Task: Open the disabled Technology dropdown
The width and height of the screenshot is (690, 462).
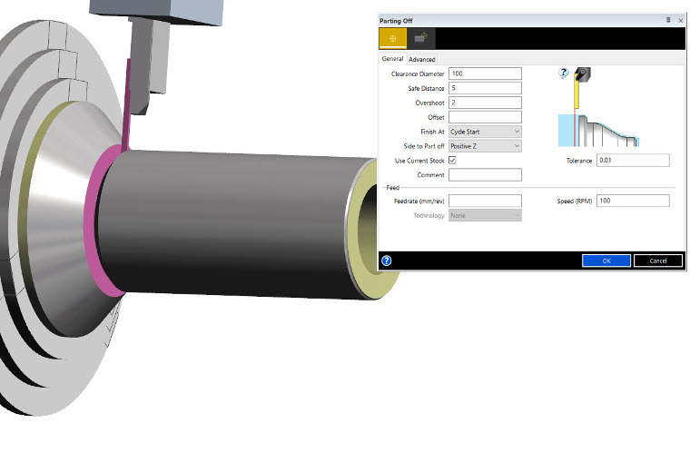Action: point(485,215)
